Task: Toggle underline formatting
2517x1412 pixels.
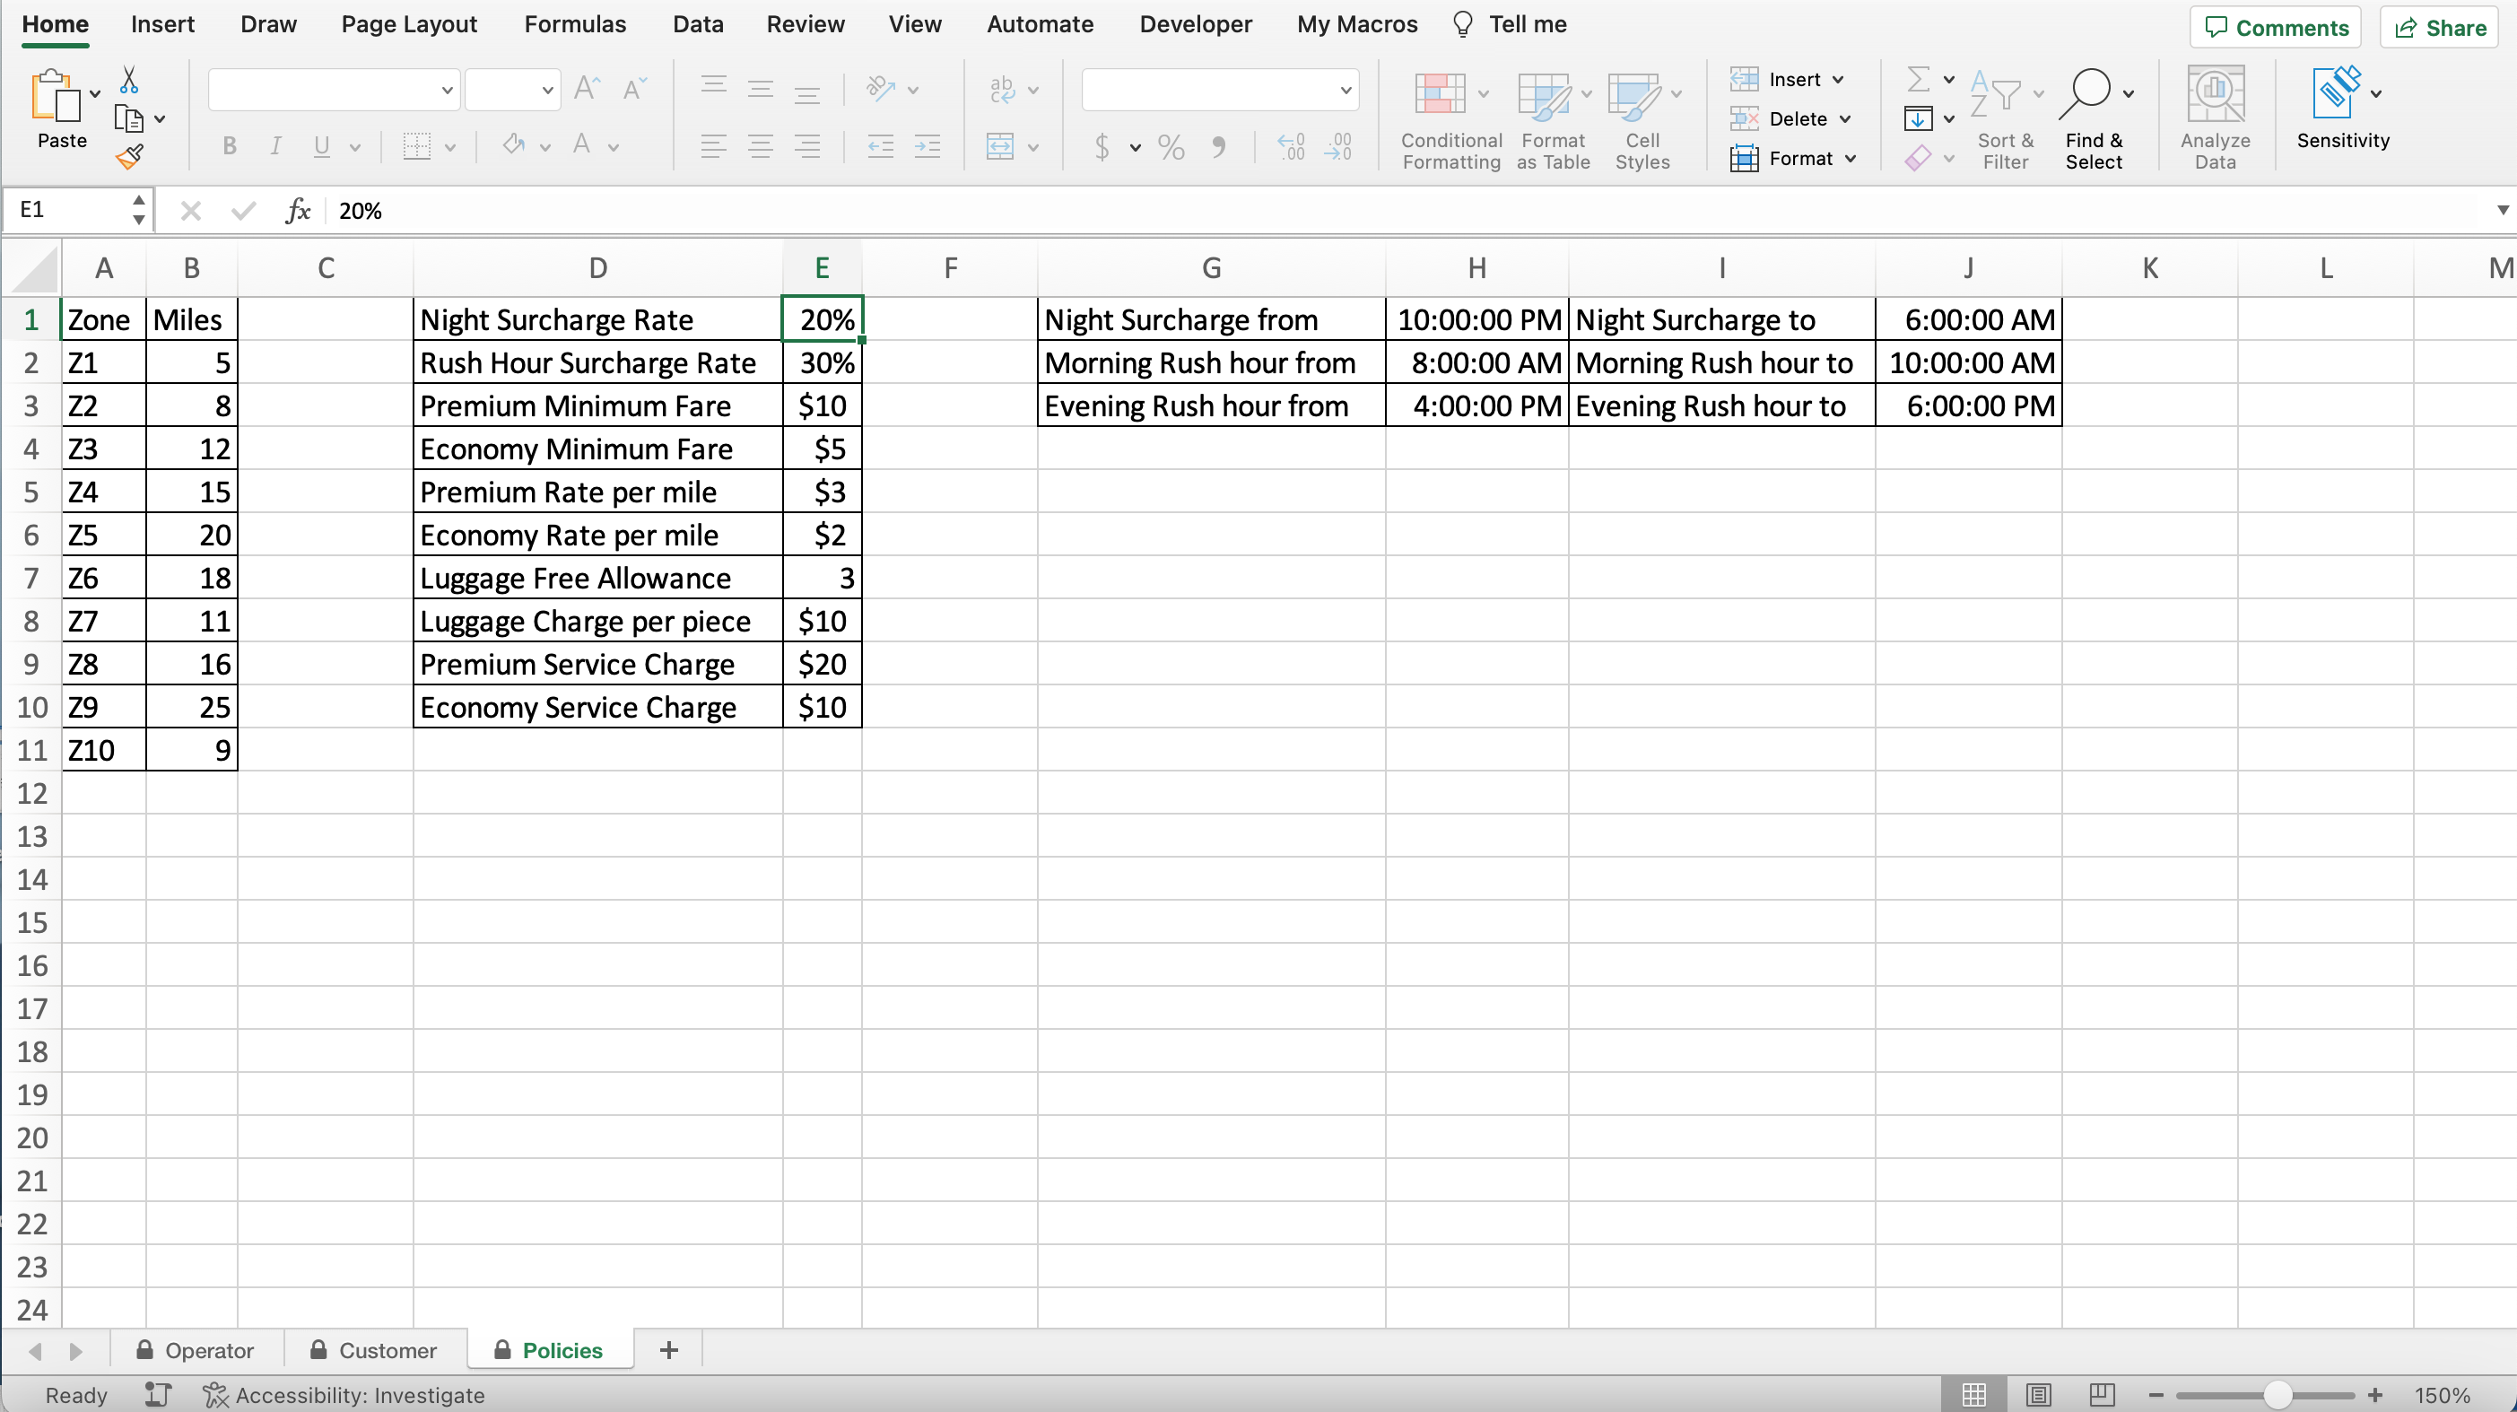Action: tap(322, 145)
